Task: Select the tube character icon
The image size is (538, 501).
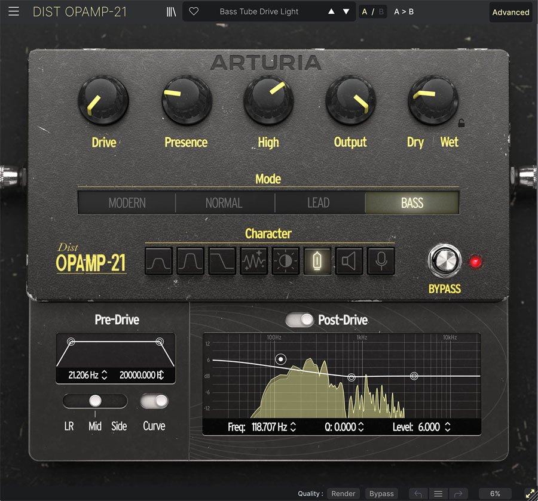Action: coord(317,261)
